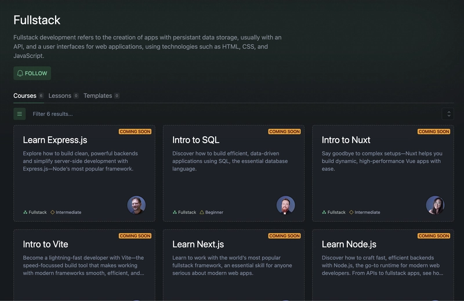Viewport: 464px width, 301px height.
Task: Open the Learn Node.js course title
Action: (x=349, y=244)
